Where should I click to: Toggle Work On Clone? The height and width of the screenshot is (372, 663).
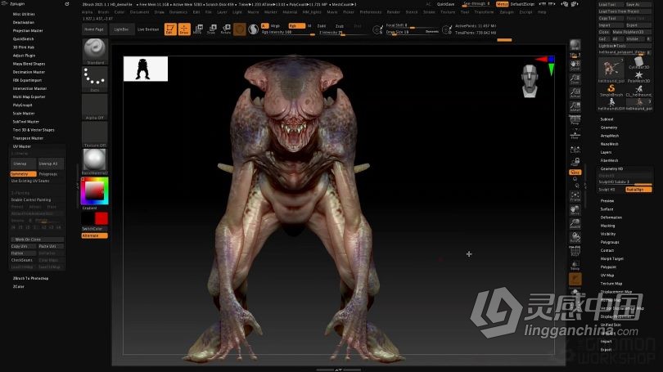tap(37, 240)
